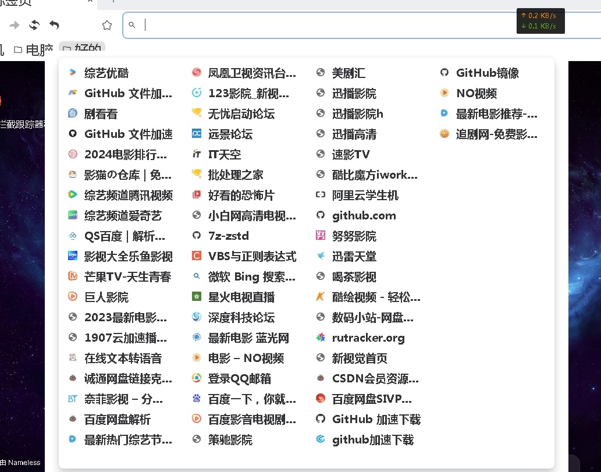Click the bookmark star icon
This screenshot has height=472, width=601.
coord(107,25)
